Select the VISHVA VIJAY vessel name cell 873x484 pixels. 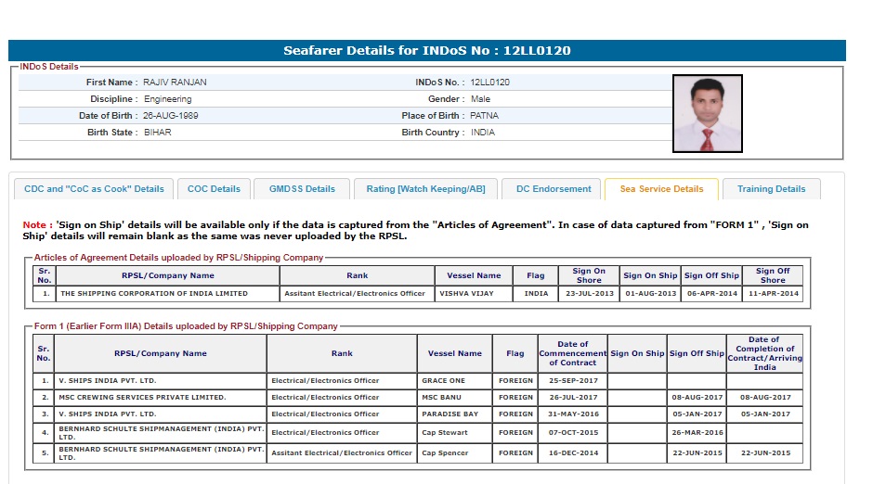(474, 294)
